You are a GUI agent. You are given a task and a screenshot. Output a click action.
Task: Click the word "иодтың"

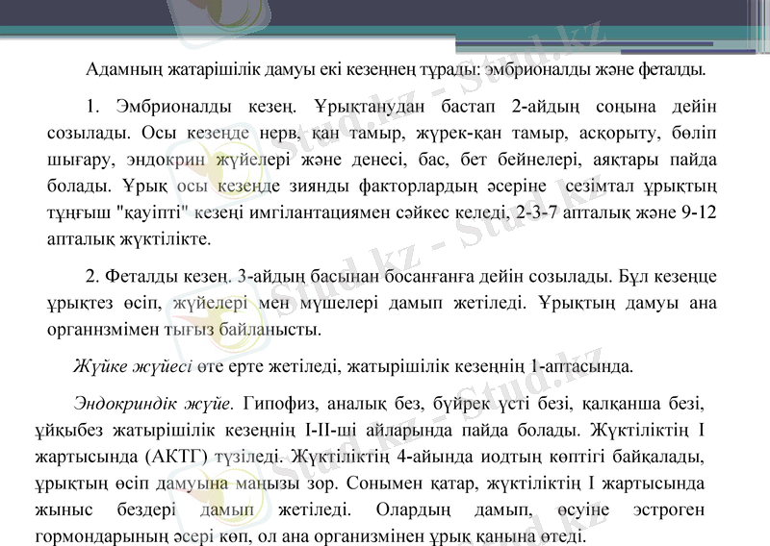pos(510,457)
